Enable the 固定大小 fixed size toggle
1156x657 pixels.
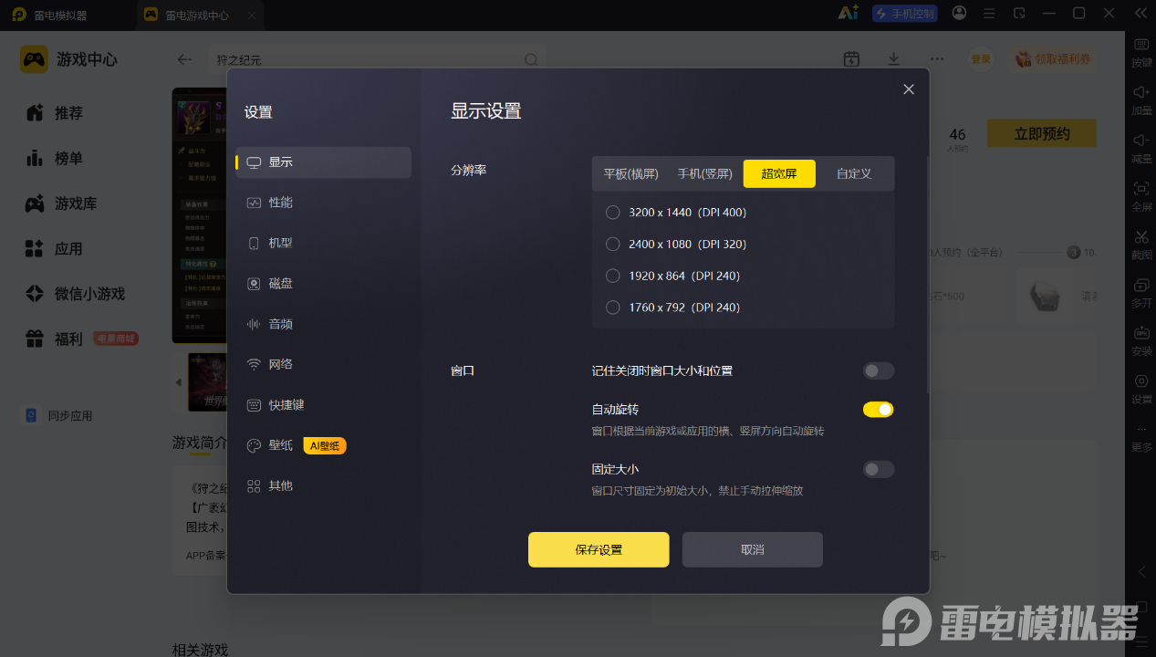(x=879, y=469)
